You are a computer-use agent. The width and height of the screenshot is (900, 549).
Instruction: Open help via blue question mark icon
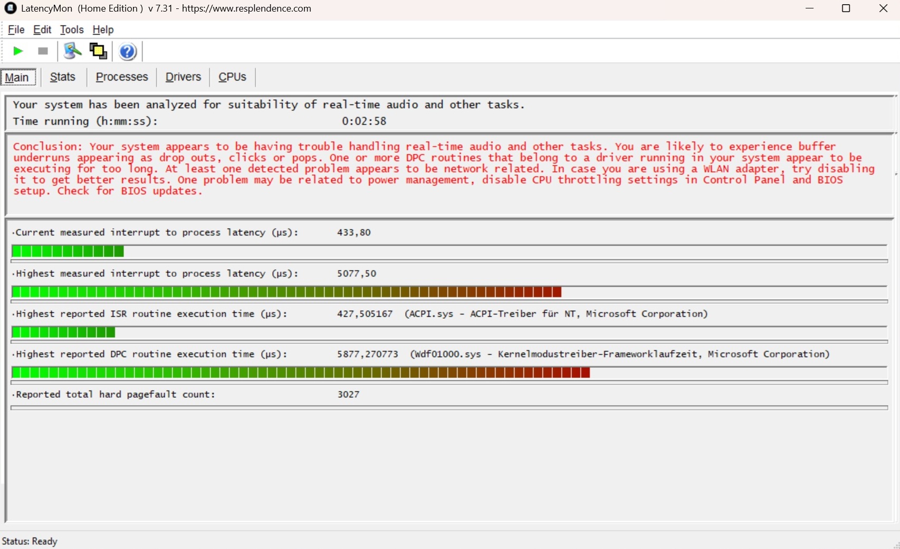[128, 52]
